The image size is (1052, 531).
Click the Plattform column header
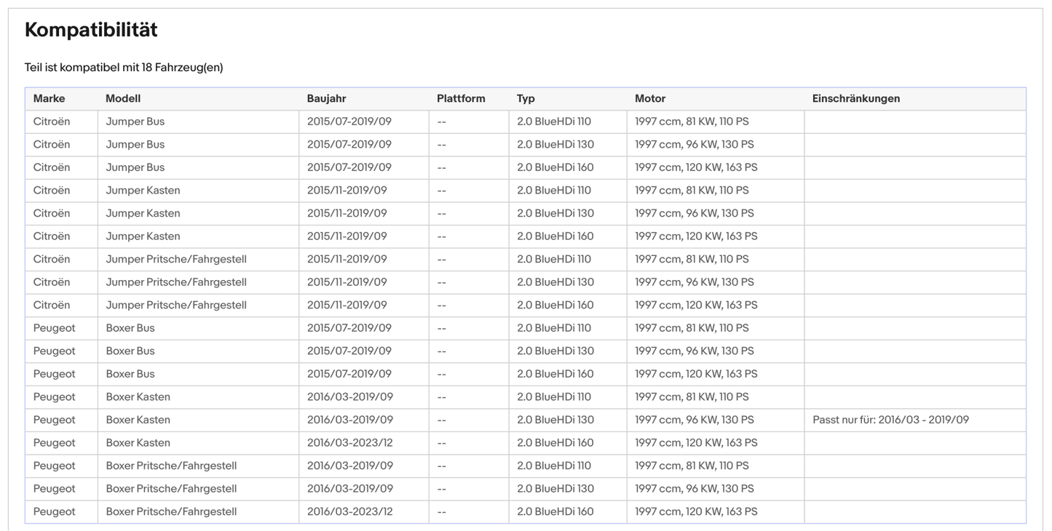pos(461,98)
